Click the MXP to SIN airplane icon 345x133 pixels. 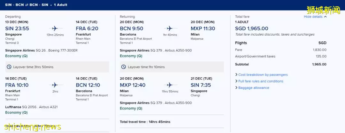pos(169,85)
